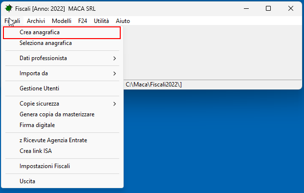Viewport: 304px width, 193px height.
Task: Open the Archivi menu
Action: click(x=36, y=21)
